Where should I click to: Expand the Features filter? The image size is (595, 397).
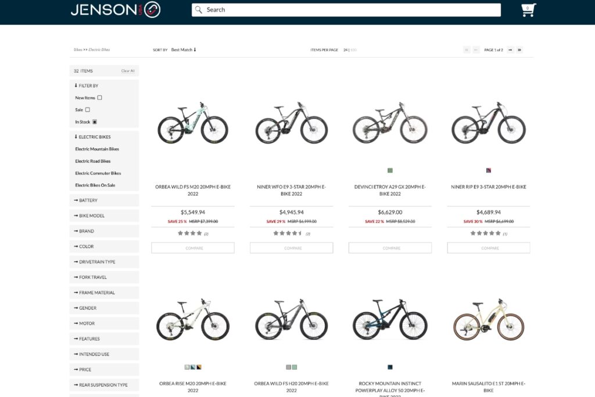tap(104, 338)
